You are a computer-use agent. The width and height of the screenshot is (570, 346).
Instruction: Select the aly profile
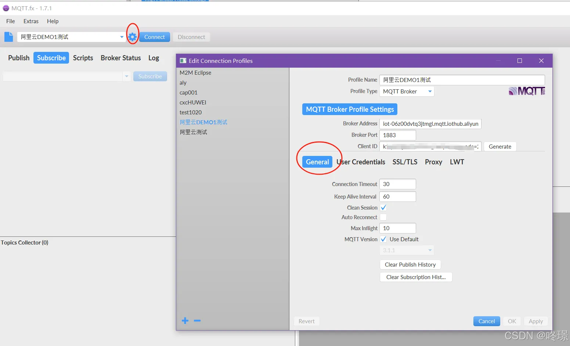tap(183, 83)
